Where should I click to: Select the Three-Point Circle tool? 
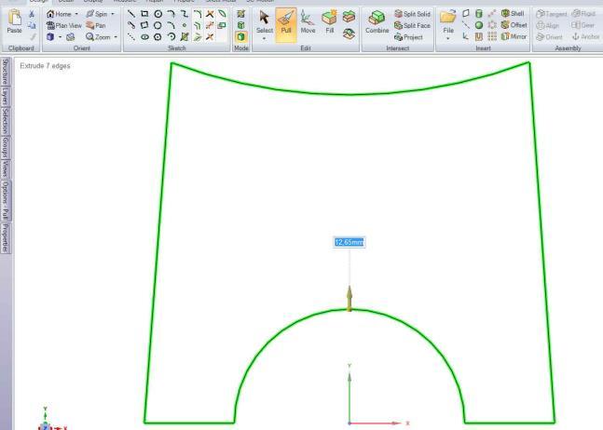[x=158, y=26]
